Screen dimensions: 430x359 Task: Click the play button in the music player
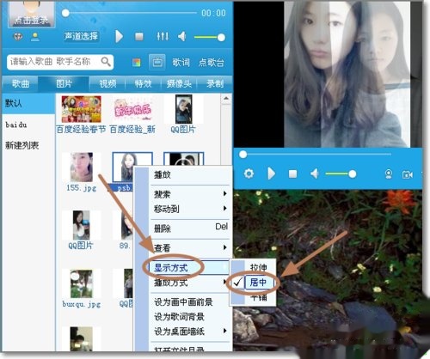[119, 37]
